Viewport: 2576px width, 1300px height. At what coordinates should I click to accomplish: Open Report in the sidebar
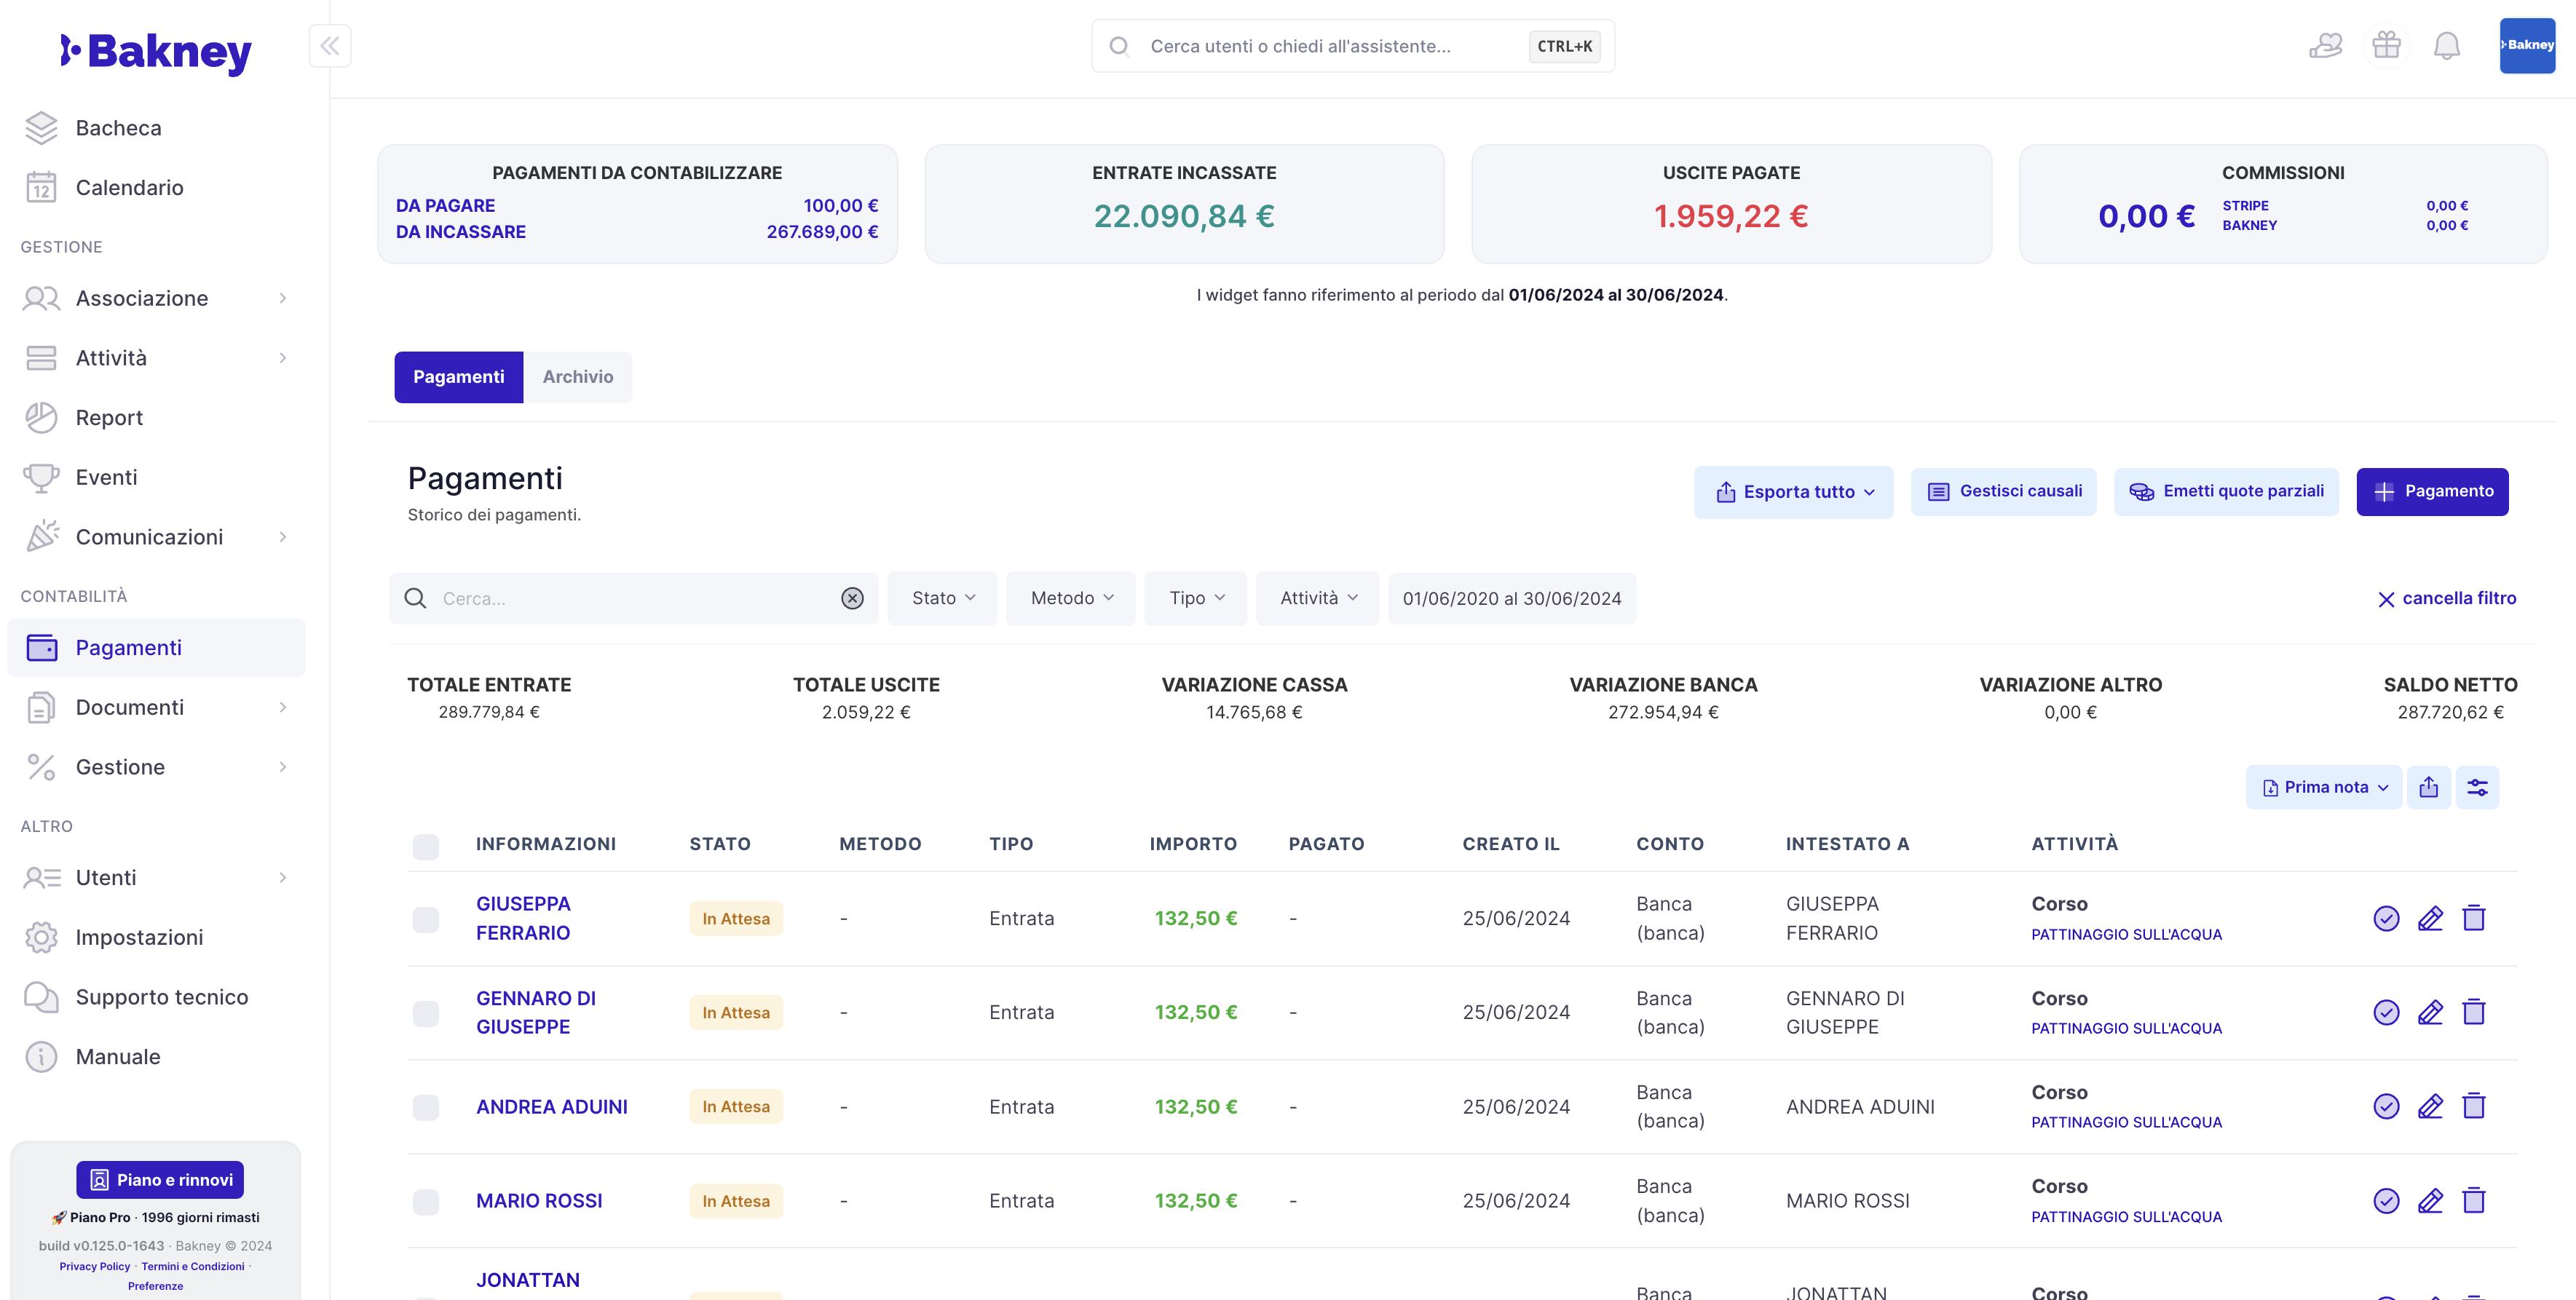(156, 418)
